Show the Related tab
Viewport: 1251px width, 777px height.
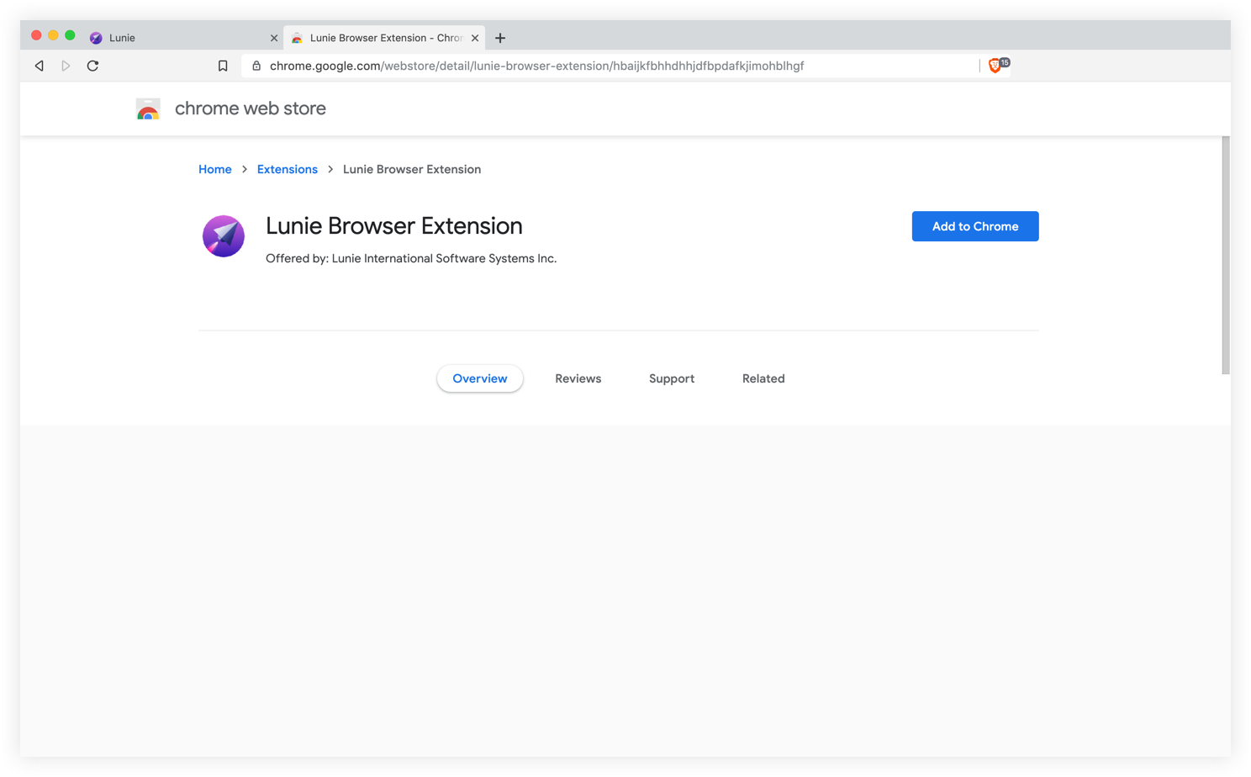coord(763,378)
